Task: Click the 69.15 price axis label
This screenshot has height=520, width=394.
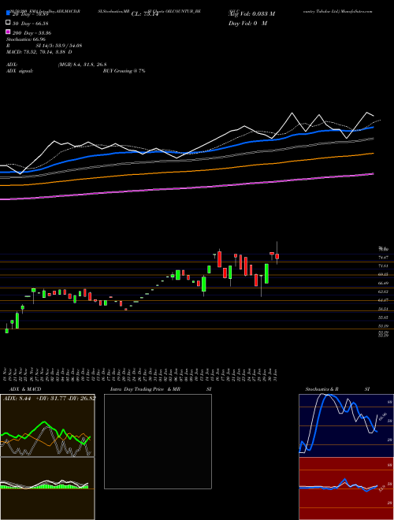Action: tap(384, 274)
